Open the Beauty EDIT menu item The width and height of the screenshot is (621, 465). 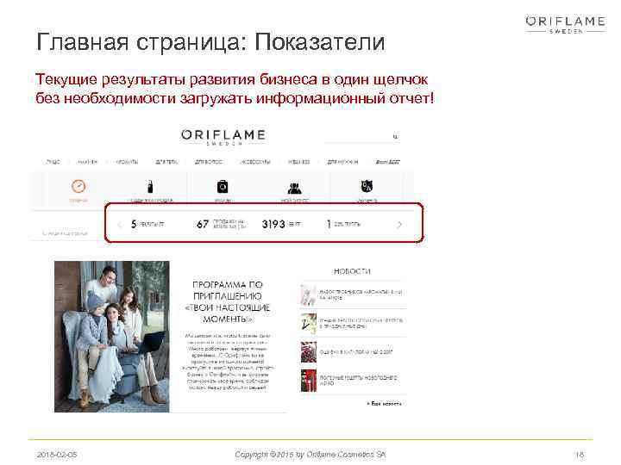pos(388,162)
